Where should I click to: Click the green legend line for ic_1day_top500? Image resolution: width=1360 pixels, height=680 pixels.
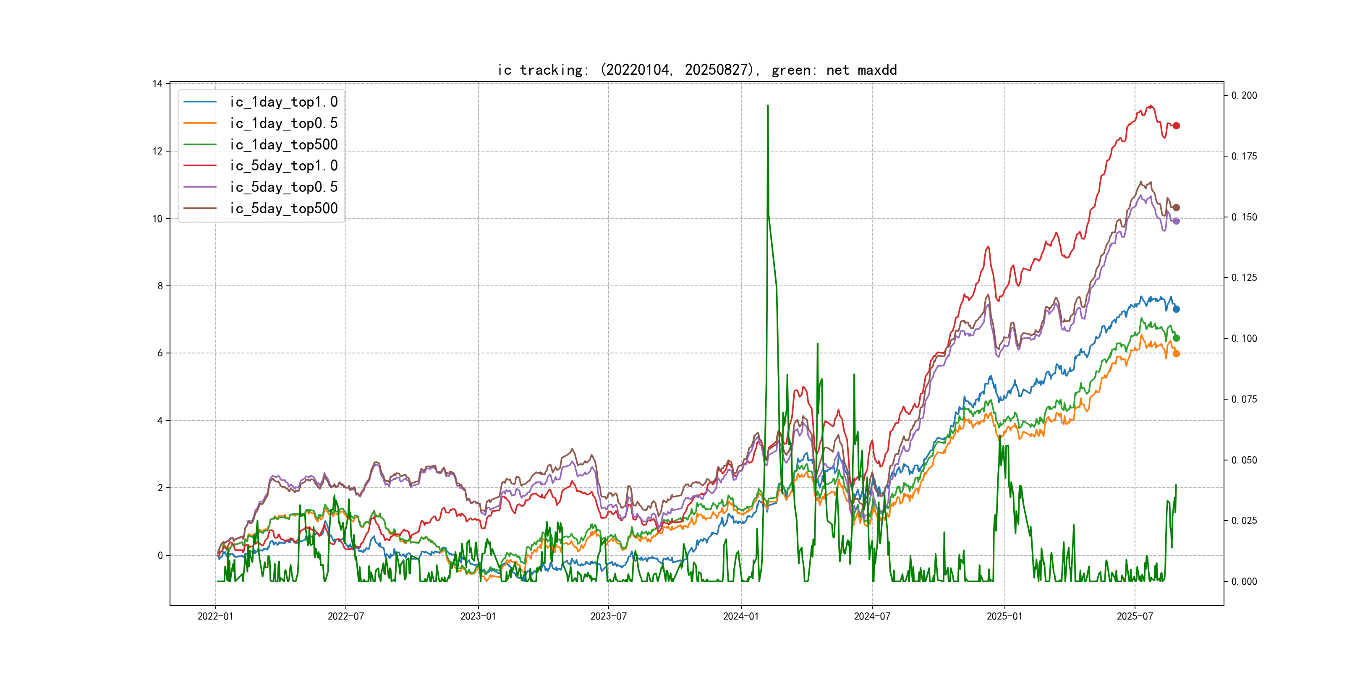pyautogui.click(x=199, y=145)
